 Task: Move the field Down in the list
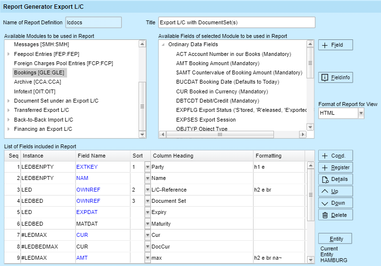point(335,203)
